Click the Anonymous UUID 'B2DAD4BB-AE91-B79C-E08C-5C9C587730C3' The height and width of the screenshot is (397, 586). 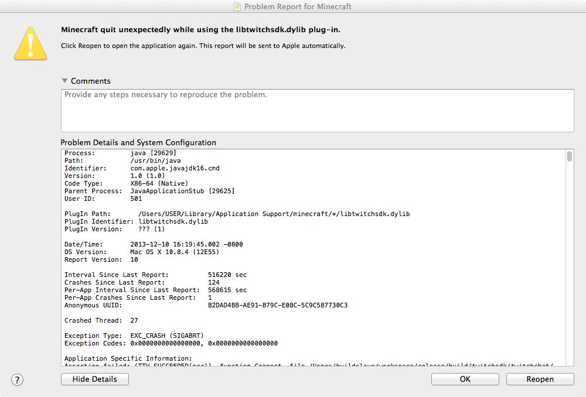click(278, 305)
